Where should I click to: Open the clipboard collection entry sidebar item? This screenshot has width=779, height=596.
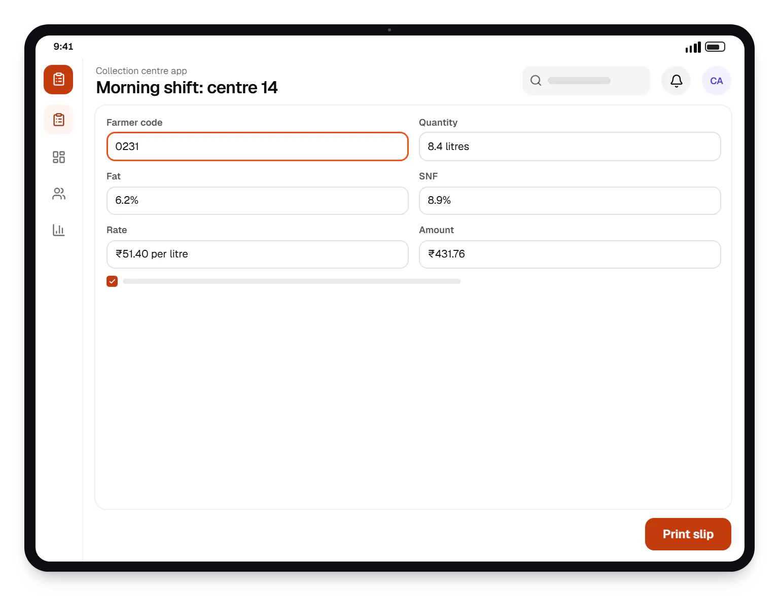(59, 120)
